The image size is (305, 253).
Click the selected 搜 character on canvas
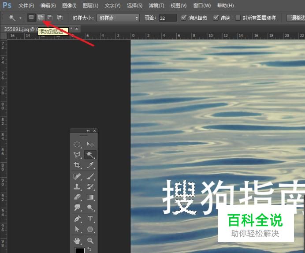tap(179, 197)
